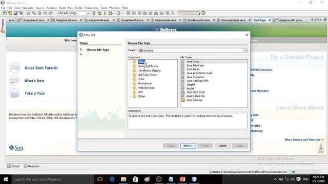
Task: Click the compiling progress bar in status bar
Action: [304, 172]
